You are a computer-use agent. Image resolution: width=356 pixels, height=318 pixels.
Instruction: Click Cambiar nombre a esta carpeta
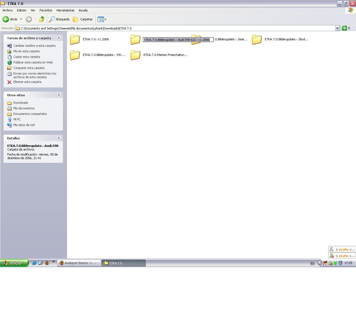click(x=34, y=46)
